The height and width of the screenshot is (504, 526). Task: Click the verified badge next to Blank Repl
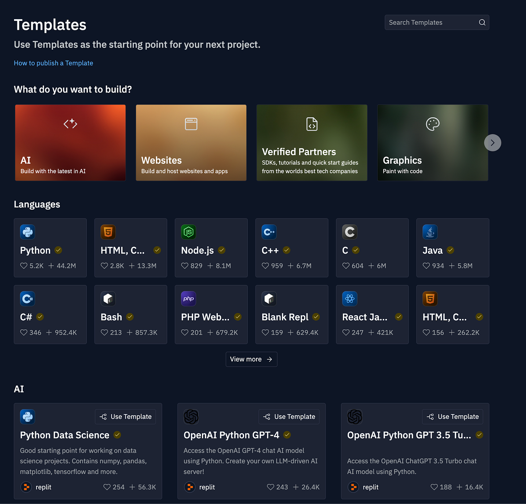[x=316, y=317]
